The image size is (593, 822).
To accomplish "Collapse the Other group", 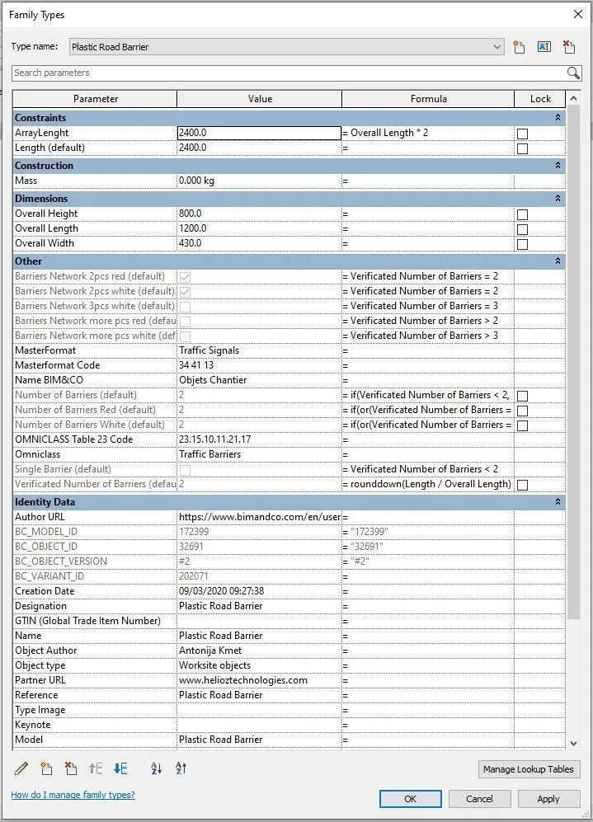I will coord(558,261).
